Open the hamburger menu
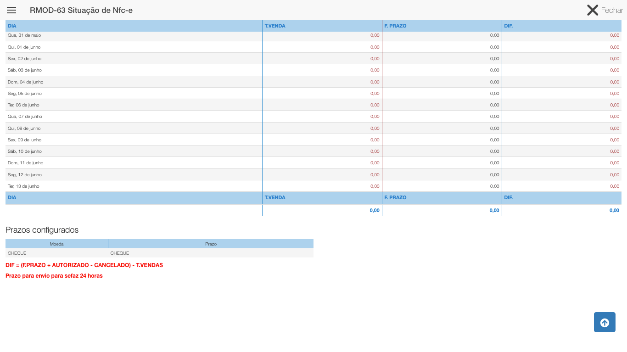The width and height of the screenshot is (627, 352). 11,10
